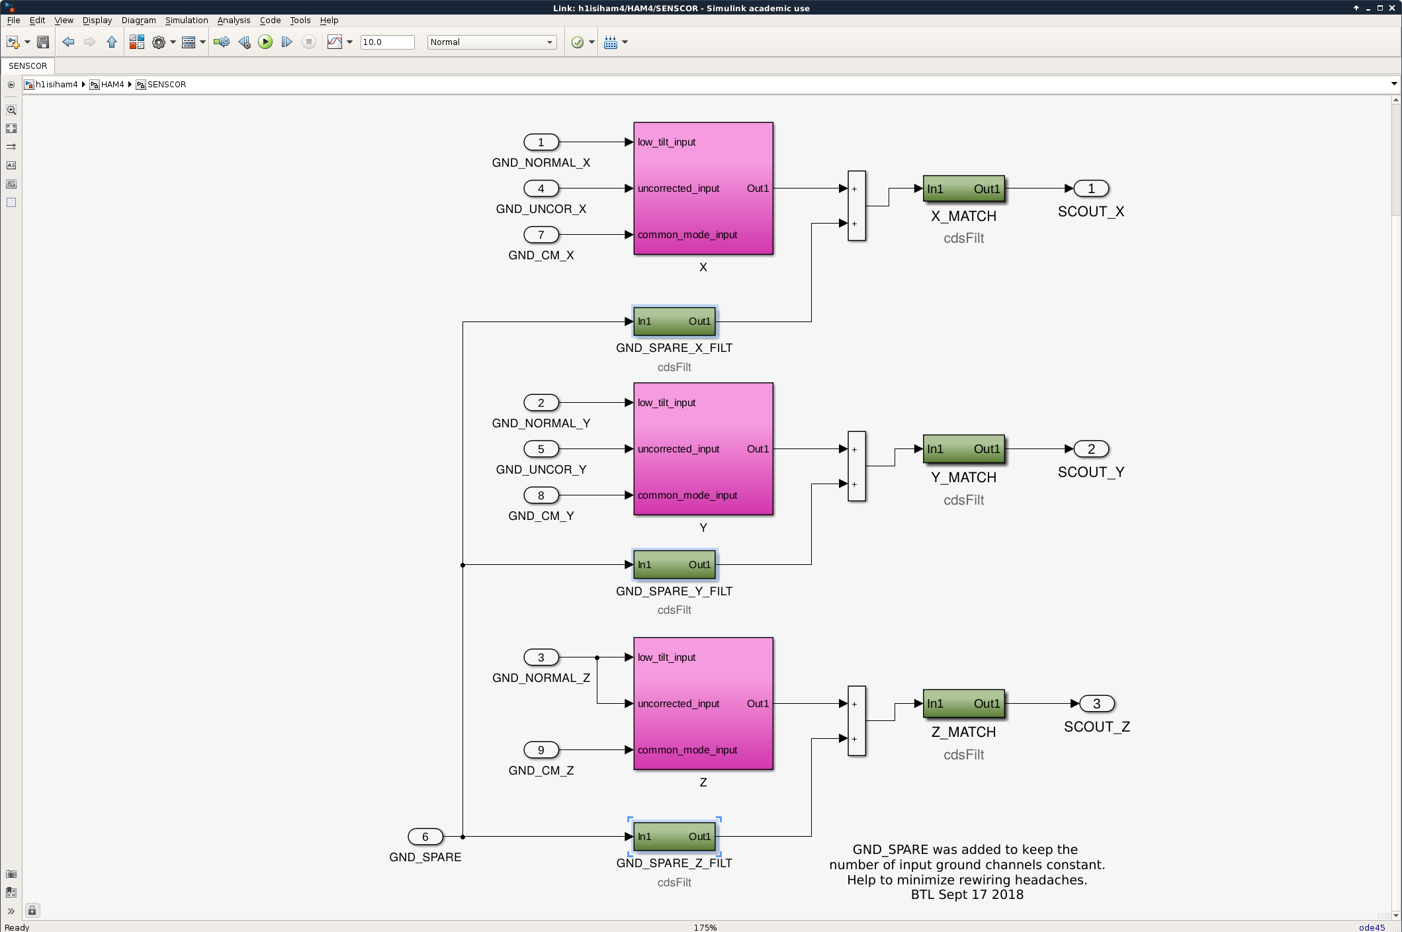Open the Data Inspector dropdown arrow
Screen dimensions: 1402x932
coord(349,42)
